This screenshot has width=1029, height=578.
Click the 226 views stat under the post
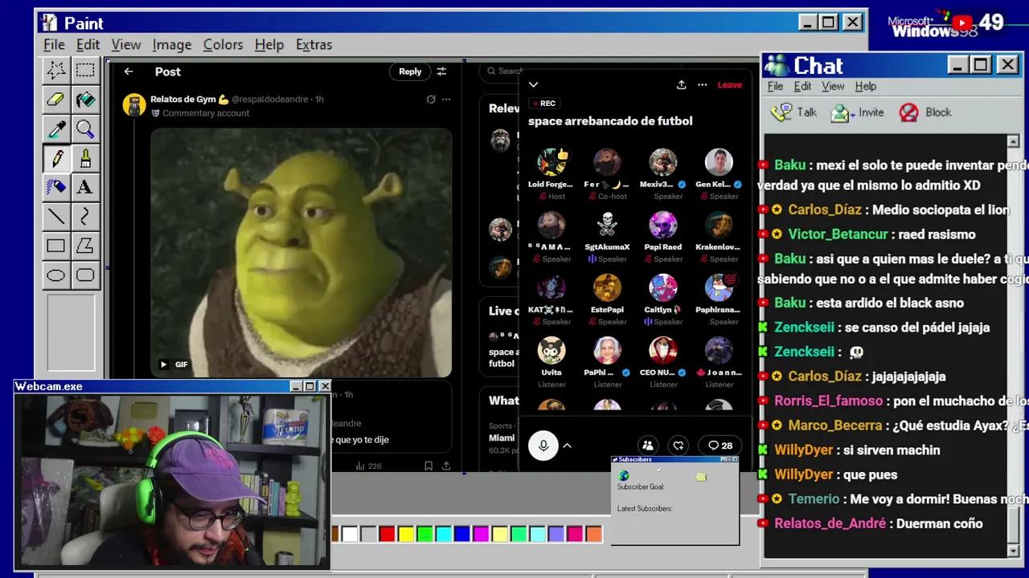[368, 466]
